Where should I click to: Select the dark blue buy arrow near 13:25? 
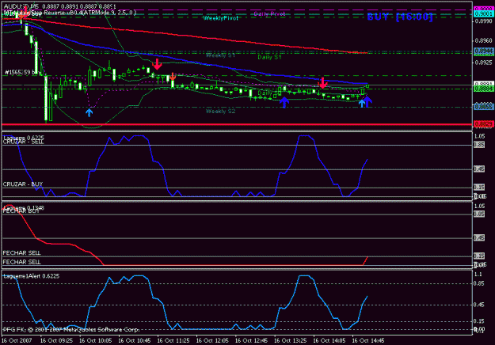[284, 102]
